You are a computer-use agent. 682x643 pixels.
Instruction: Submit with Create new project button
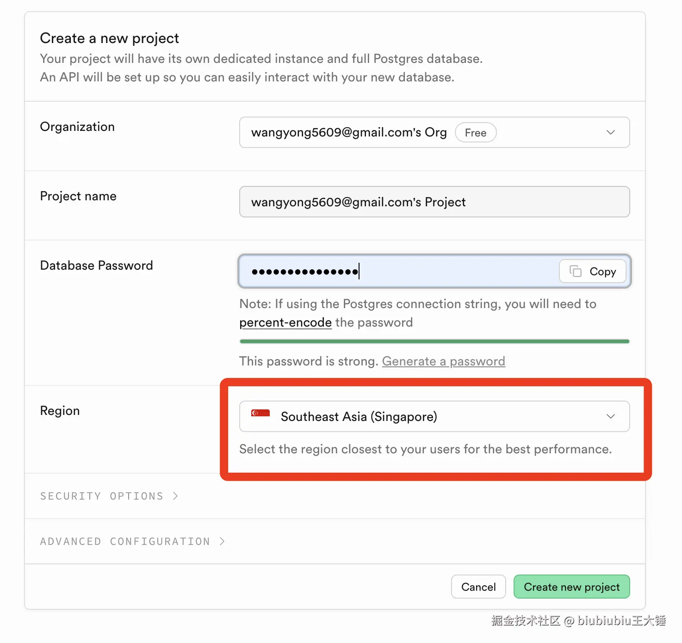click(x=571, y=587)
